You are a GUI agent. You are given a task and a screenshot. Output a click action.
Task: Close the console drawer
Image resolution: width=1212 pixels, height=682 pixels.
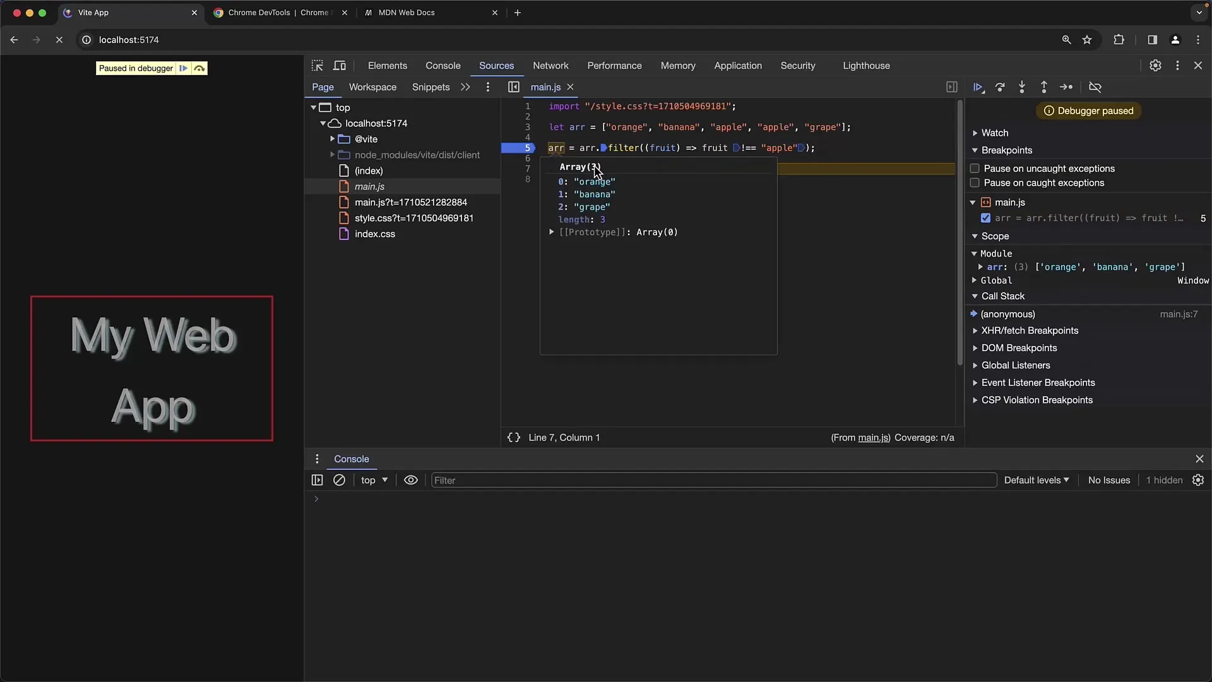point(1199,459)
